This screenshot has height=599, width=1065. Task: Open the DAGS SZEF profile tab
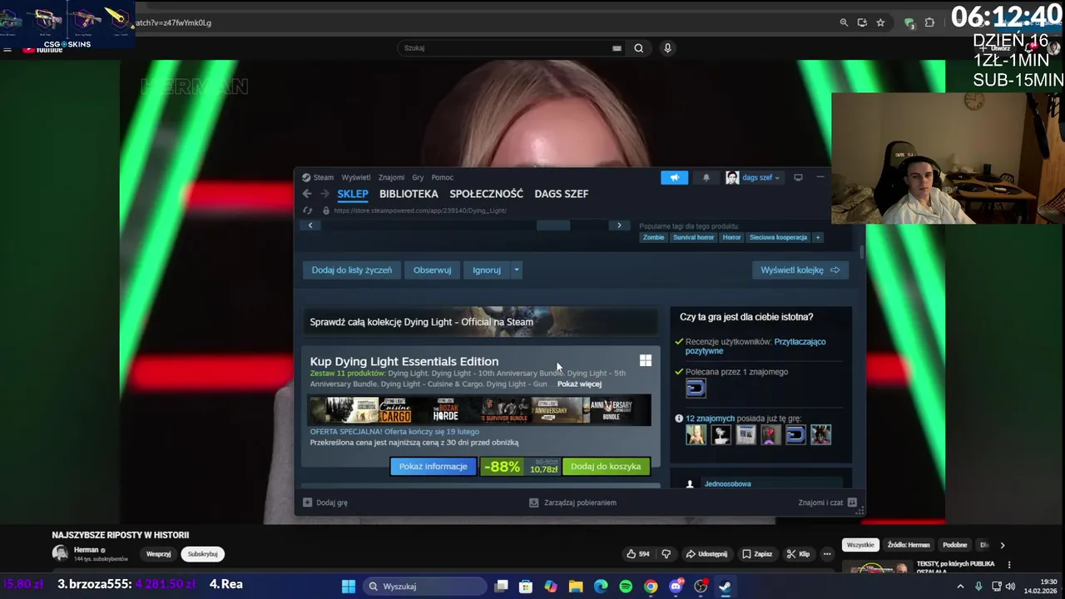tap(562, 194)
